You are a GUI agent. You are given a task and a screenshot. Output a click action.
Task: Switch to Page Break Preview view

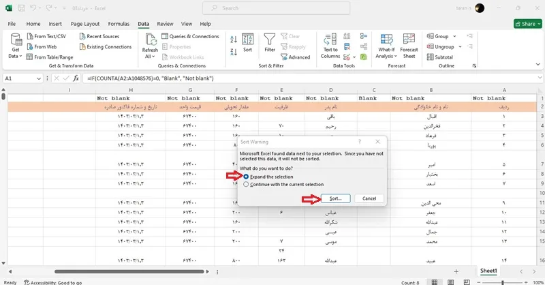tap(467, 282)
